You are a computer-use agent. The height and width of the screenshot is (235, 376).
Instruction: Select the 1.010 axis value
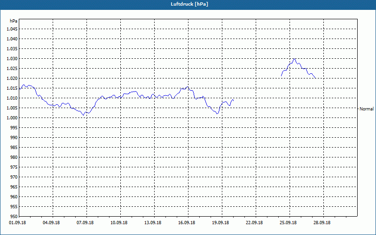12,98
